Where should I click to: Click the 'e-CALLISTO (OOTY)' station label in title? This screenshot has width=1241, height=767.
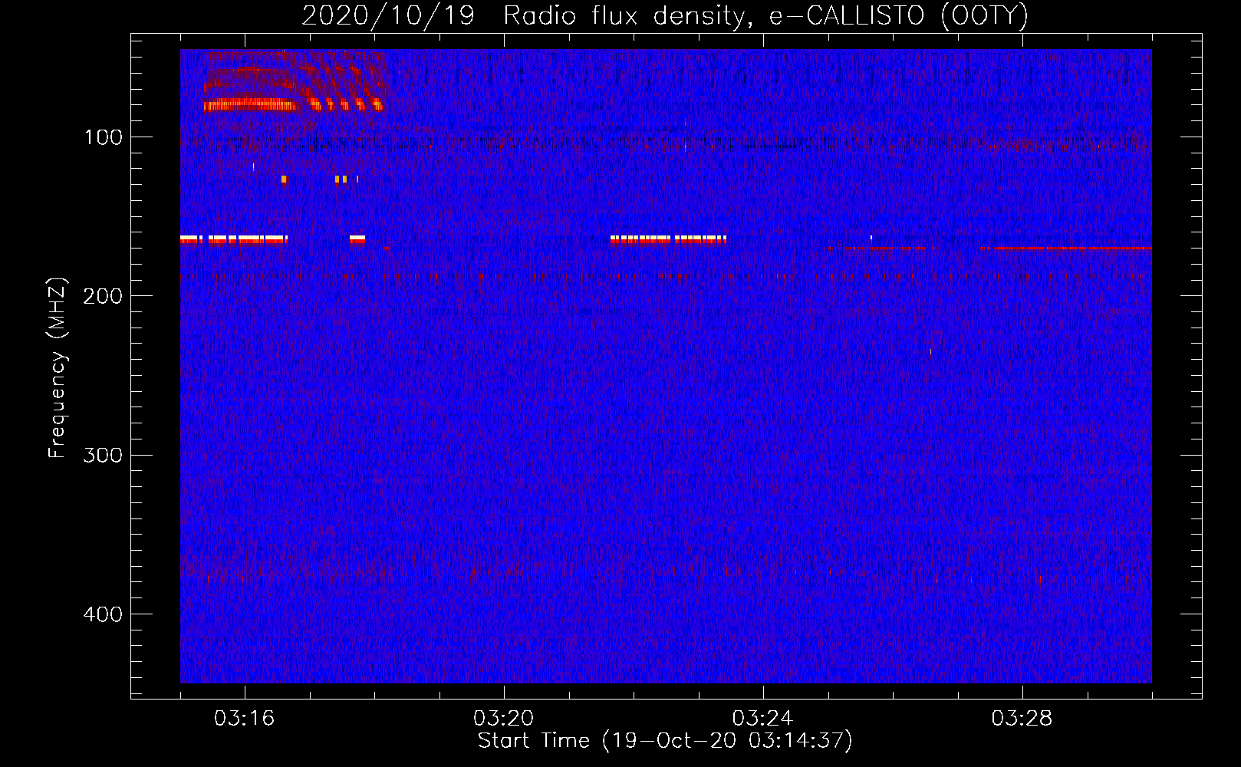[x=898, y=16]
